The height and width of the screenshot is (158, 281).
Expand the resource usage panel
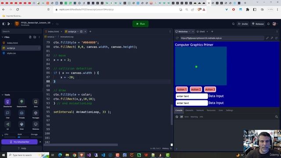click(x=3, y=135)
